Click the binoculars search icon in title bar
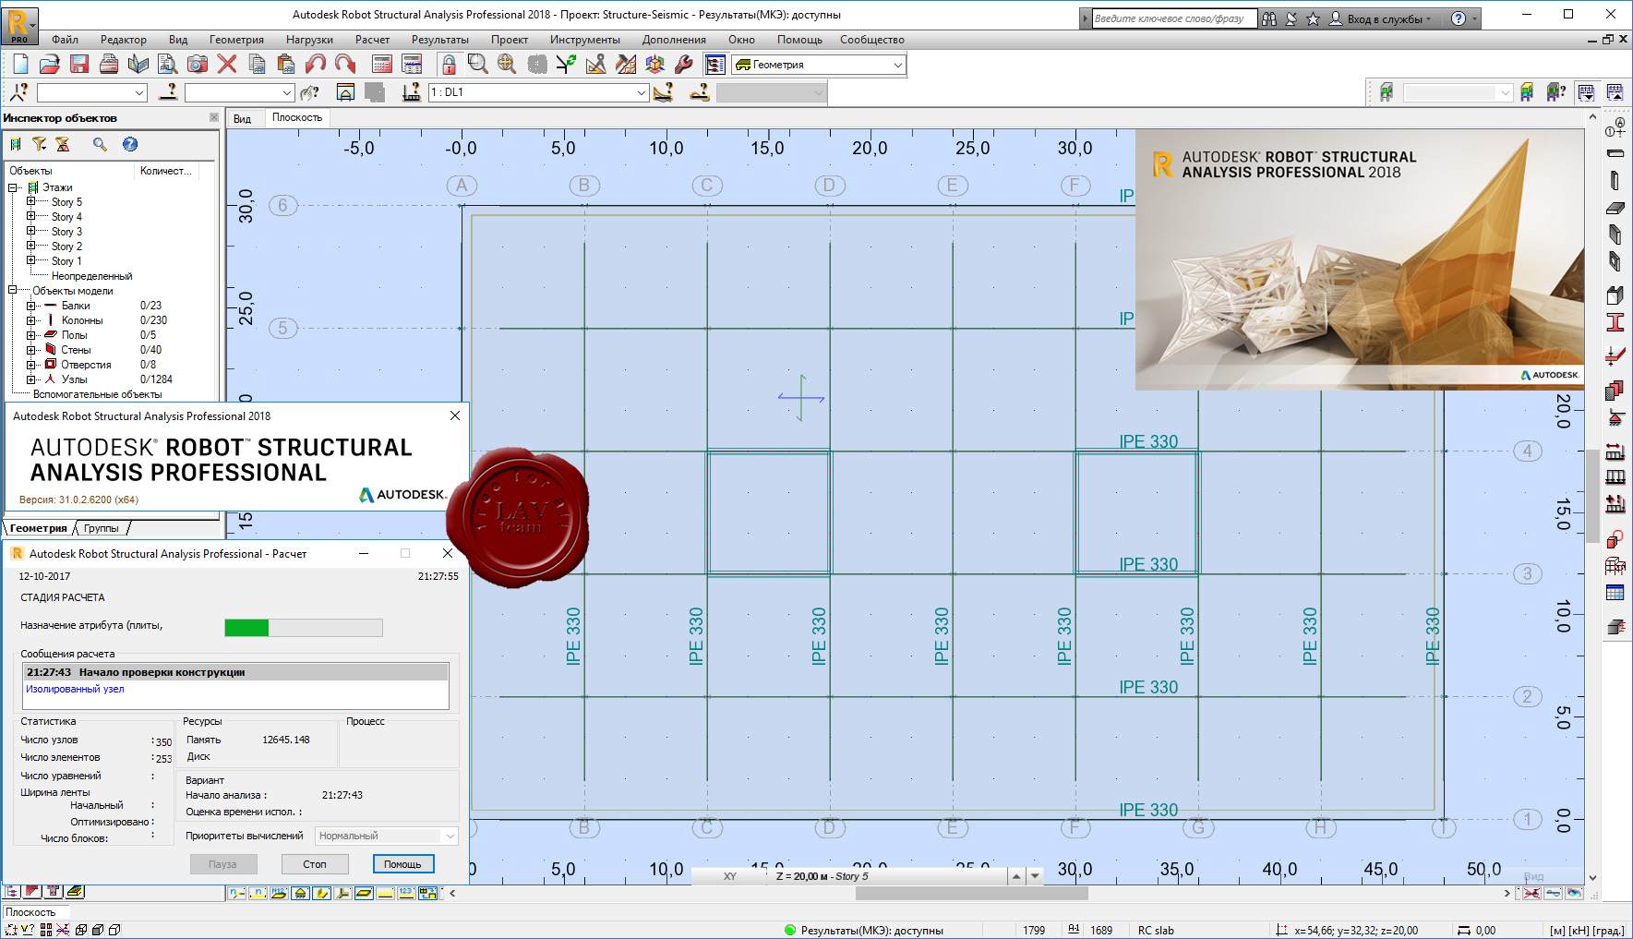The image size is (1633, 939). click(x=1269, y=18)
